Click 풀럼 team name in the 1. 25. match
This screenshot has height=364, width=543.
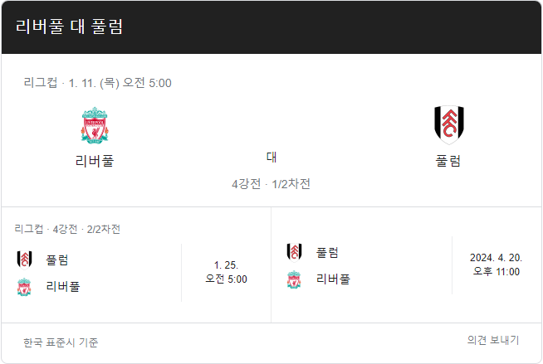[57, 260]
